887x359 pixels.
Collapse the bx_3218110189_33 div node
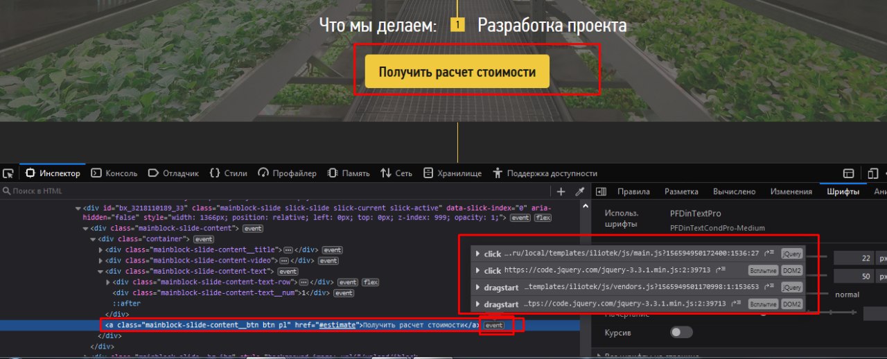click(78, 207)
